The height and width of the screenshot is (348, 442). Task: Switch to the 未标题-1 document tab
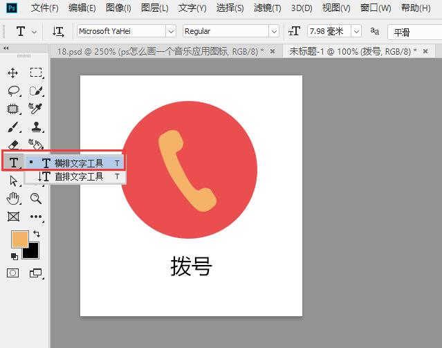(x=353, y=51)
